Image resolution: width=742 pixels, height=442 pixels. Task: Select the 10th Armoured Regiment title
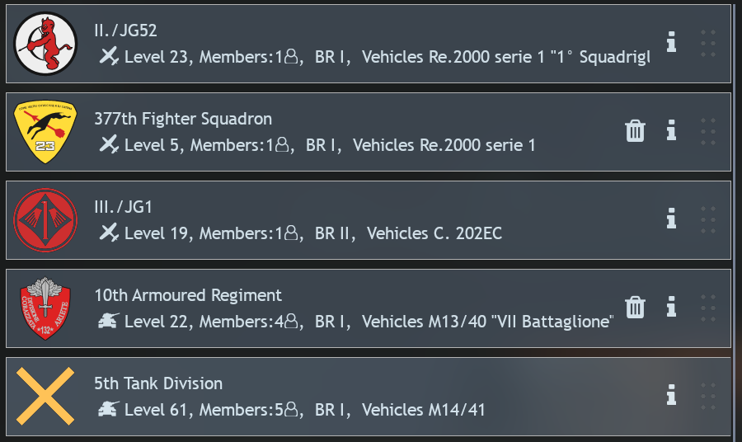tap(188, 295)
